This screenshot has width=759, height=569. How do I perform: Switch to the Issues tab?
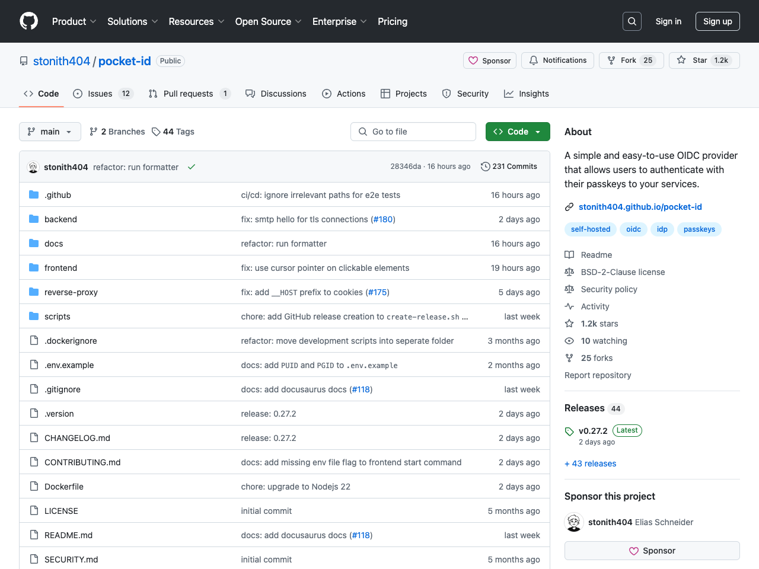(x=103, y=94)
